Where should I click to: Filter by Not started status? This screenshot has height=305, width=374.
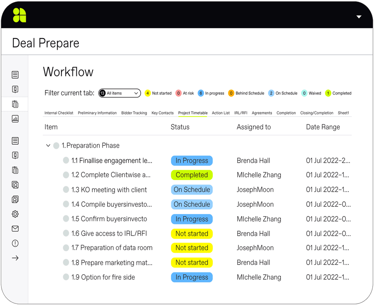pyautogui.click(x=158, y=93)
